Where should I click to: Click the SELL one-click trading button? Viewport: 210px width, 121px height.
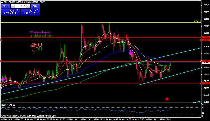pyautogui.click(x=6, y=6)
